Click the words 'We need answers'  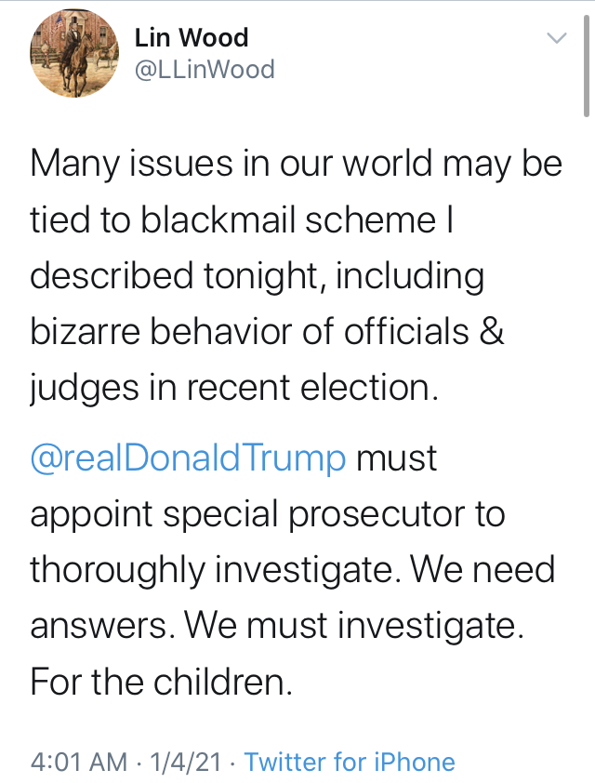click(293, 598)
